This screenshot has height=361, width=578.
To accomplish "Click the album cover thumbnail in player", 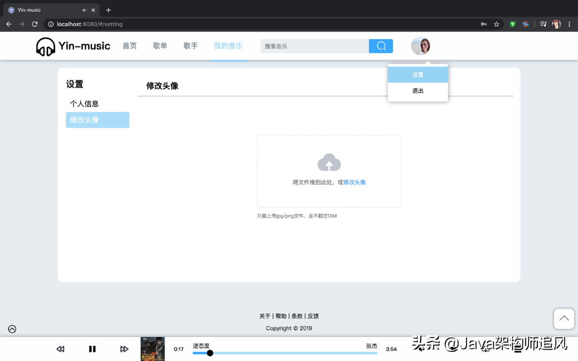I will click(153, 349).
